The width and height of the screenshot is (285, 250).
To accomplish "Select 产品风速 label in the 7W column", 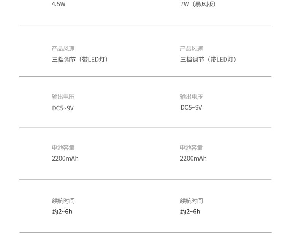I will coord(192,49).
